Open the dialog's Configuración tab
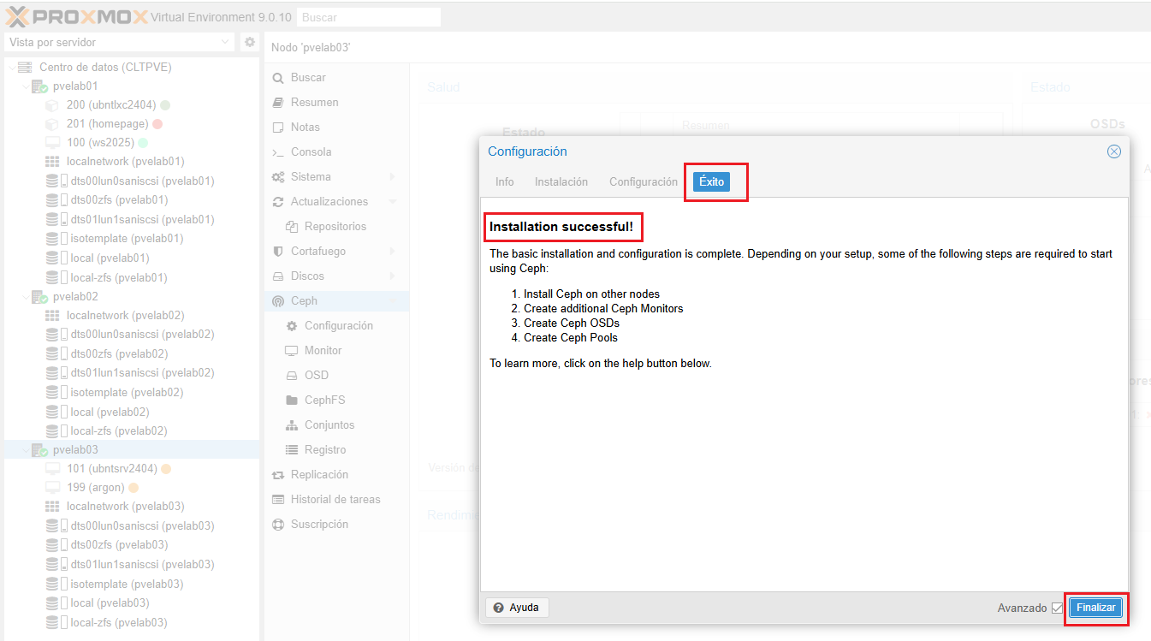This screenshot has height=641, width=1151. tap(644, 182)
